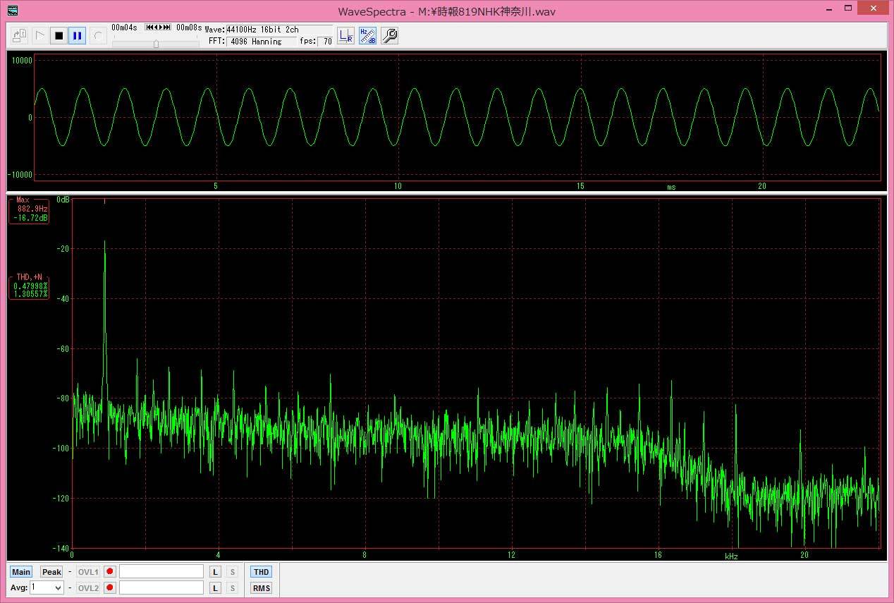Click the Wave format field showing 44100Hz 16bit 2ch

(x=279, y=30)
